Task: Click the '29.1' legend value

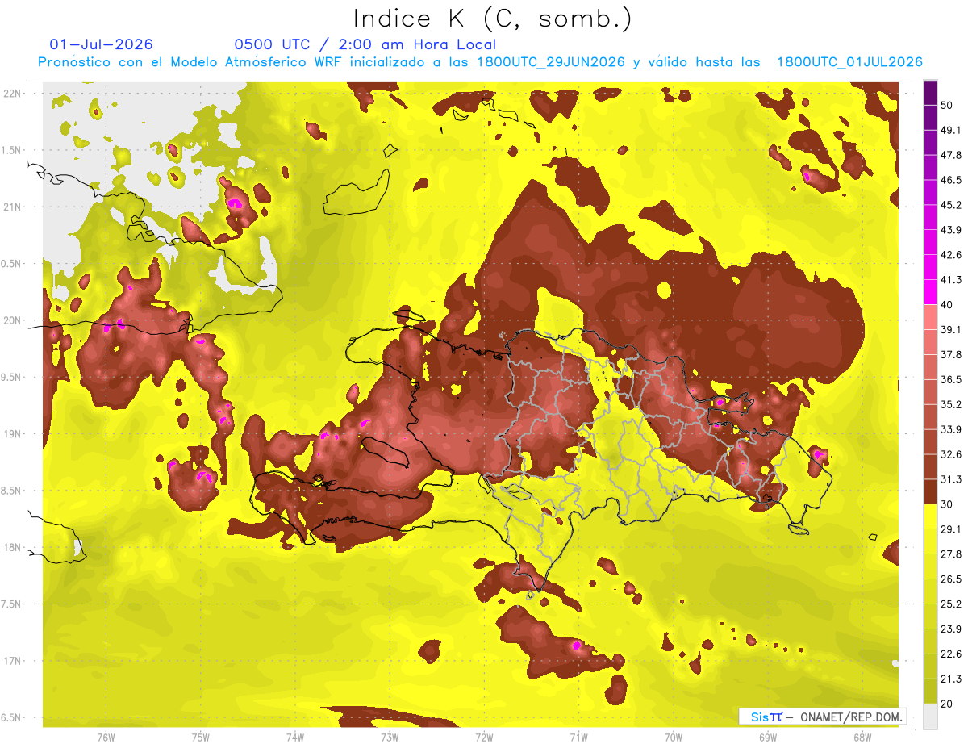Action: [x=951, y=529]
